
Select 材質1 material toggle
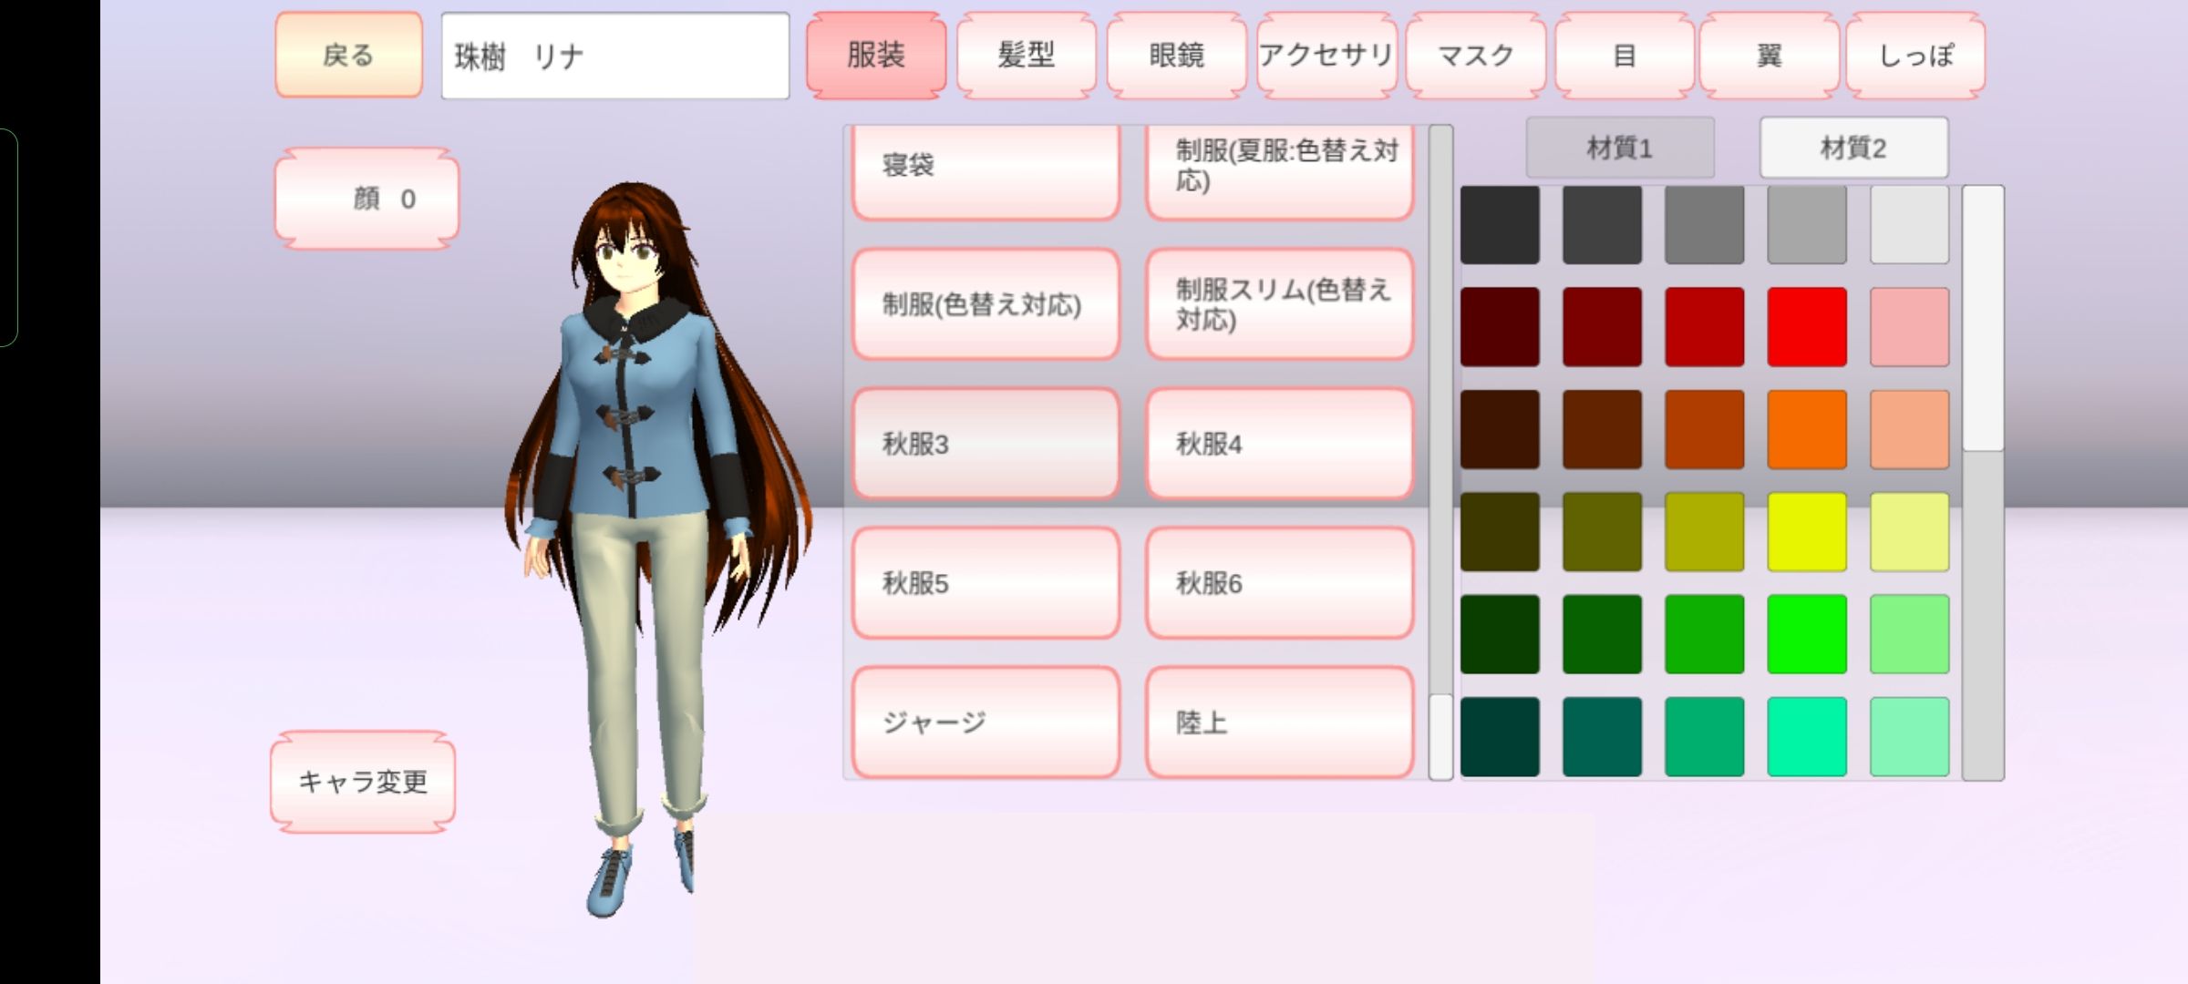[x=1620, y=148]
